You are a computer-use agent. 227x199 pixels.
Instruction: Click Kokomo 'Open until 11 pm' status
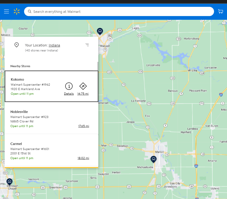coord(22,94)
